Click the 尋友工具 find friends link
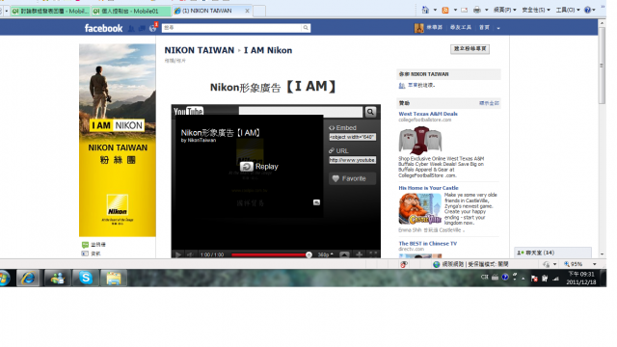The width and height of the screenshot is (617, 347). 461,28
